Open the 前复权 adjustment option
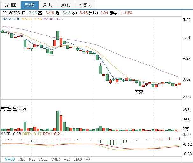Viewport: 193px width, 163px height. pyautogui.click(x=85, y=5)
